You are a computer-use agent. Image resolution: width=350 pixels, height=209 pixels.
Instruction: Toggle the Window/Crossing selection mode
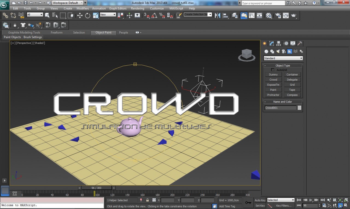[71, 16]
